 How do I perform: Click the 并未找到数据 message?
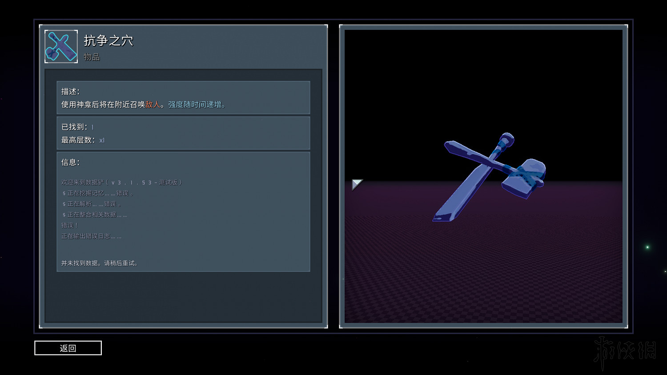point(100,263)
